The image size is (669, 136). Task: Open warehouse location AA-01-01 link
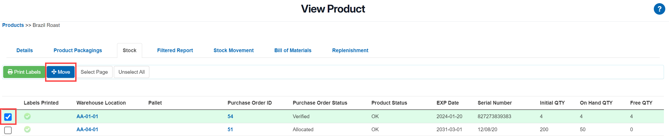pos(87,117)
